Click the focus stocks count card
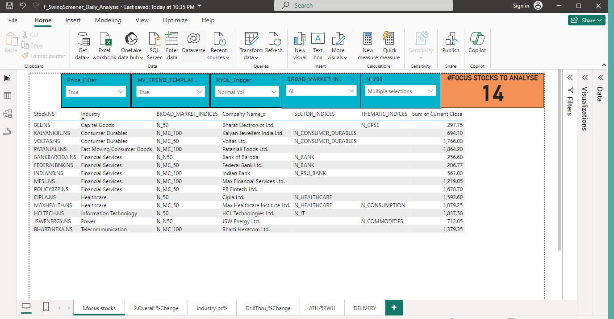The height and width of the screenshot is (319, 614). click(x=493, y=90)
